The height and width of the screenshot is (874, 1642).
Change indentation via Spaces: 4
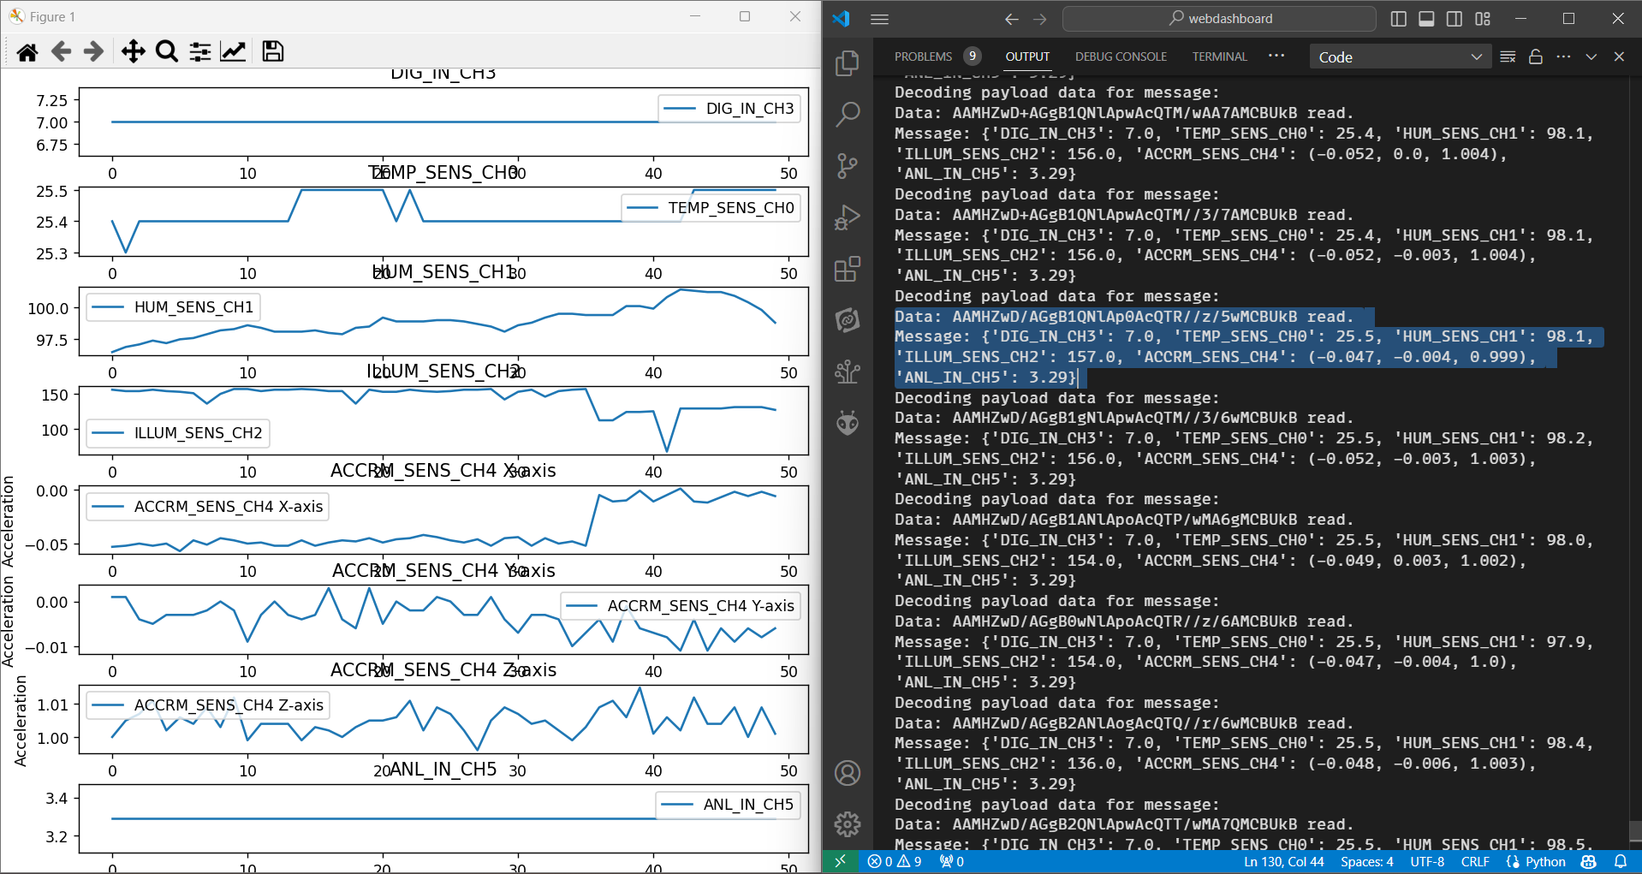[1367, 862]
